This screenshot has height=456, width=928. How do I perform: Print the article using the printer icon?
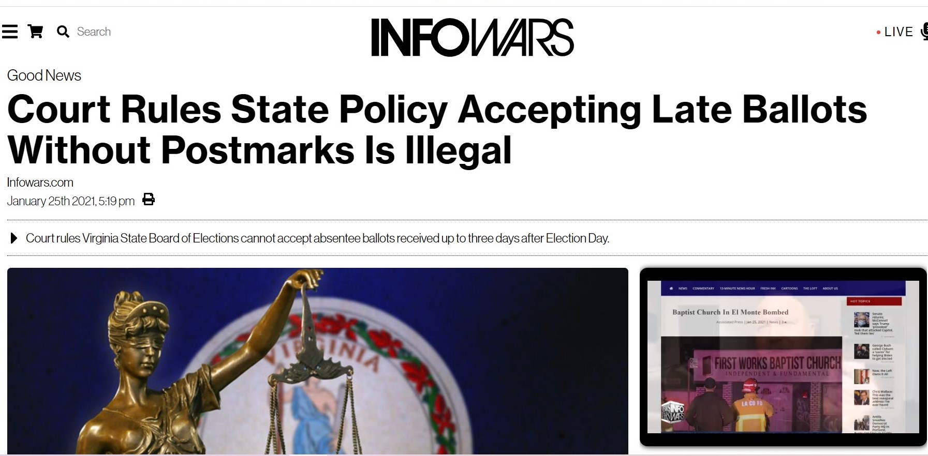pos(149,200)
